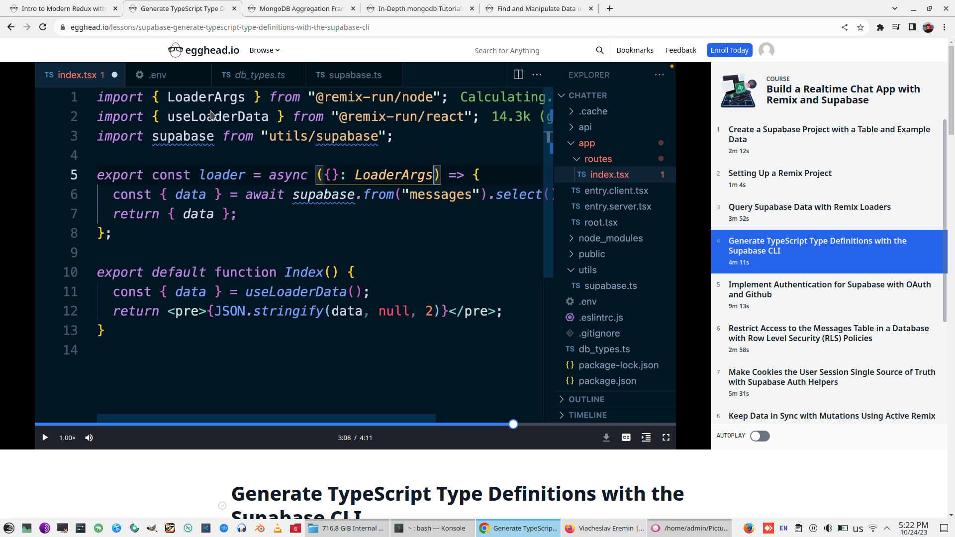The height and width of the screenshot is (537, 955).
Task: Open the tab search chevron in Chrome
Action: pyautogui.click(x=895, y=8)
